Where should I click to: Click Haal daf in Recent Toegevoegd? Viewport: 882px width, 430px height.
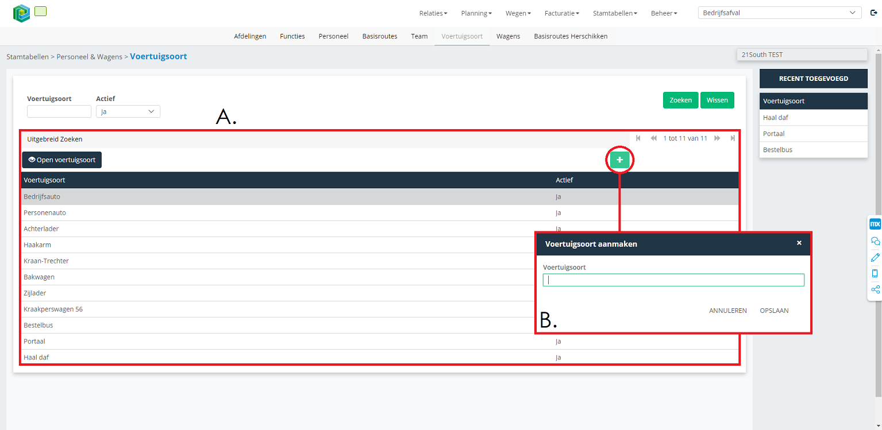tap(813, 117)
